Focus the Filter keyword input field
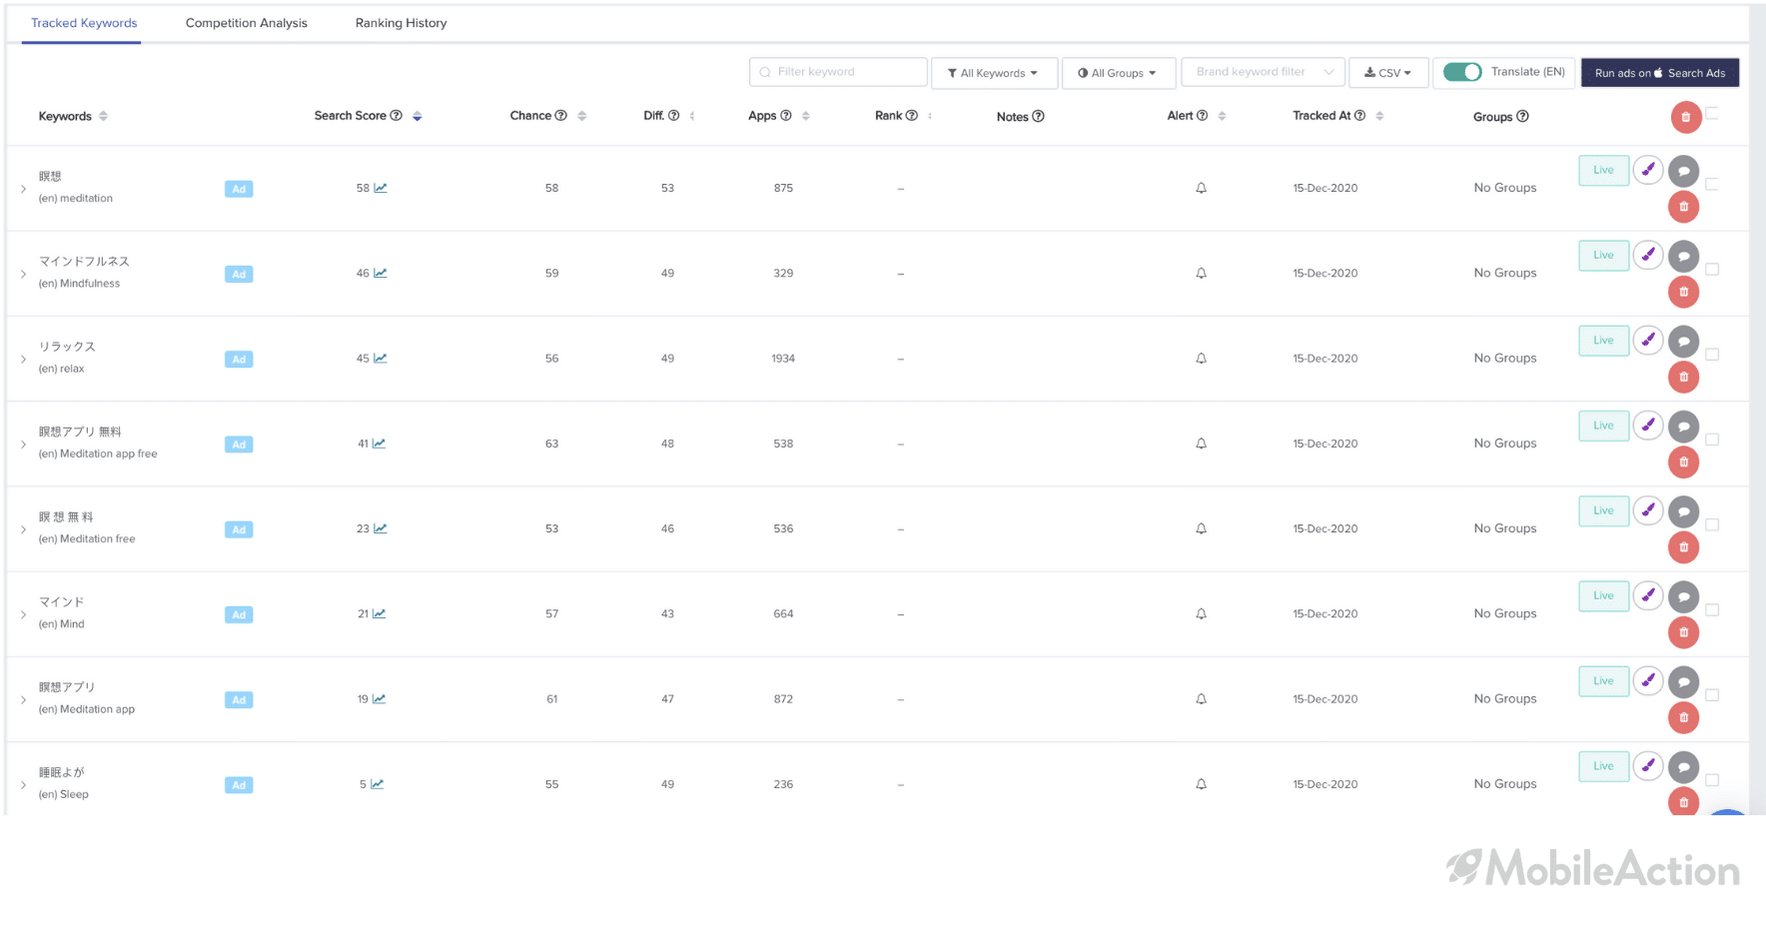Image resolution: width=1766 pixels, height=937 pixels. click(x=838, y=72)
